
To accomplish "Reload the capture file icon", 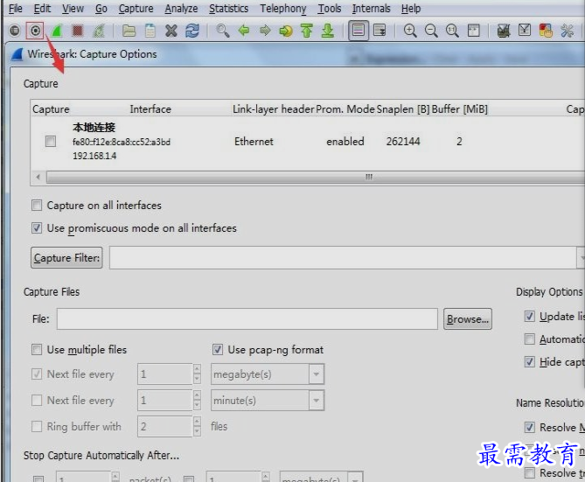I will tap(192, 31).
